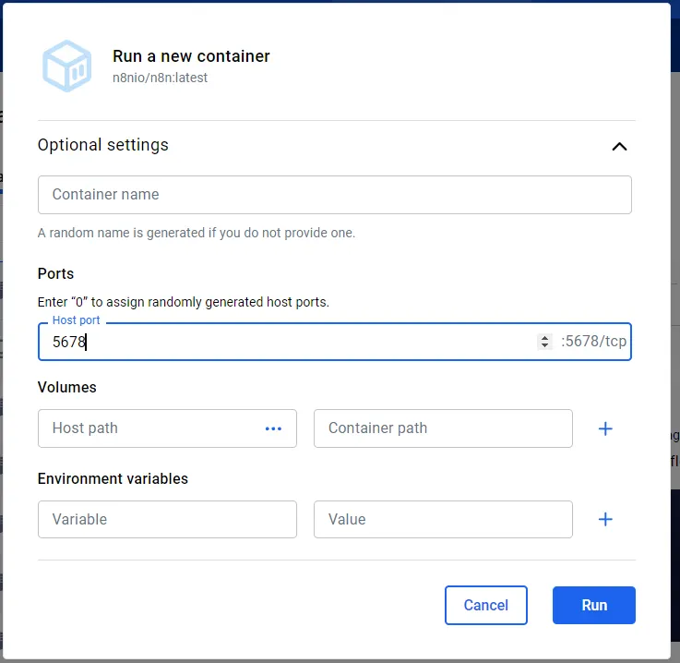
Task: Decrement host port with down arrow
Action: 544,346
